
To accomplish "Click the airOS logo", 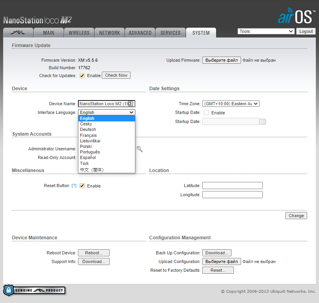I will 296,16.
